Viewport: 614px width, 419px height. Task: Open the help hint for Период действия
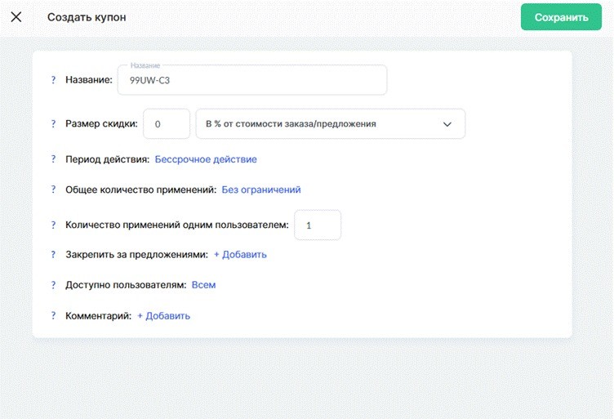click(53, 159)
